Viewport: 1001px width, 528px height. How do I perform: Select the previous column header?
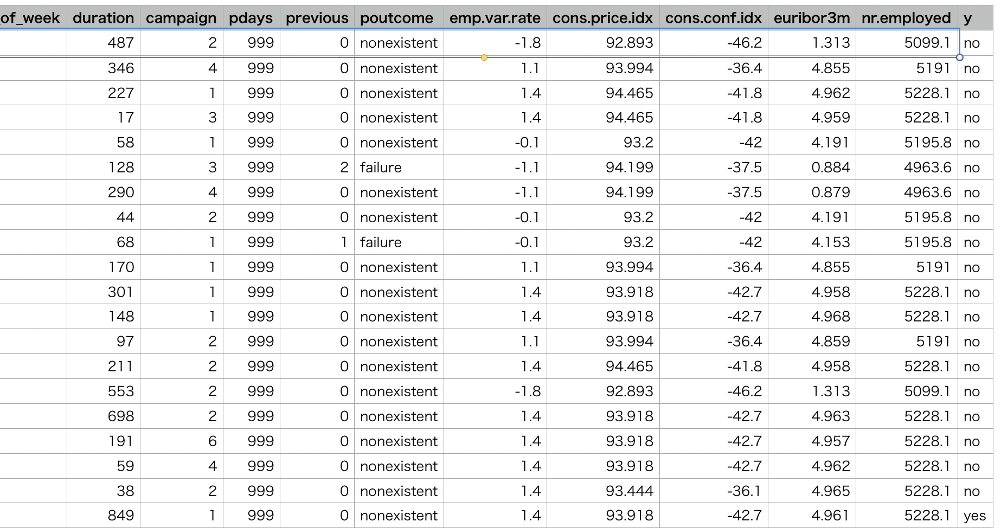(x=317, y=18)
